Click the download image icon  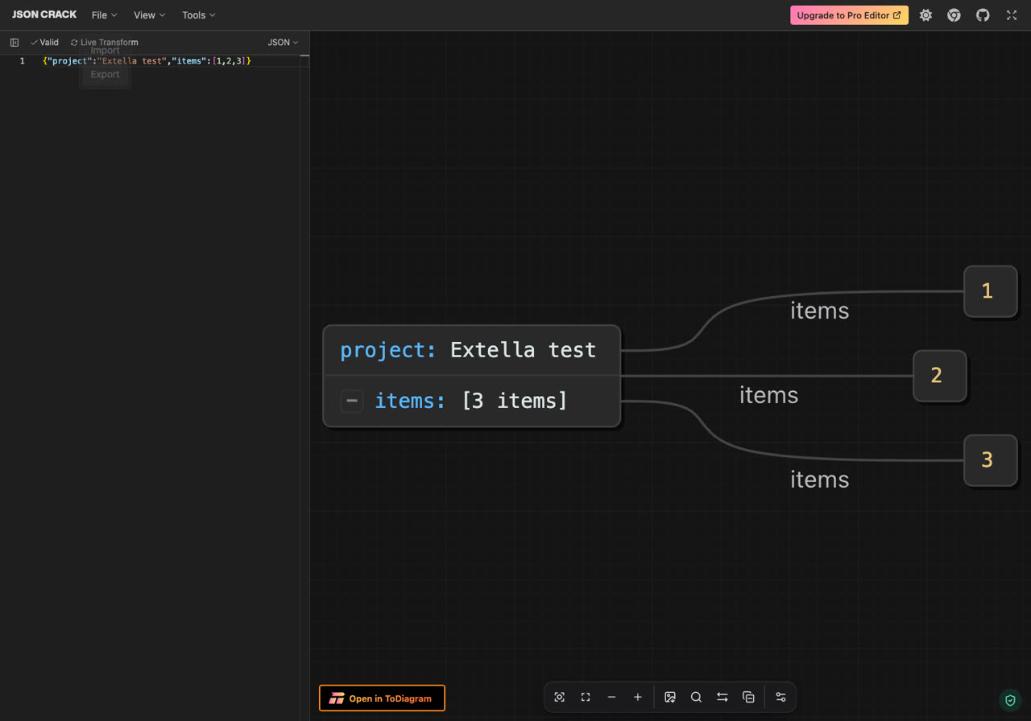tap(670, 697)
